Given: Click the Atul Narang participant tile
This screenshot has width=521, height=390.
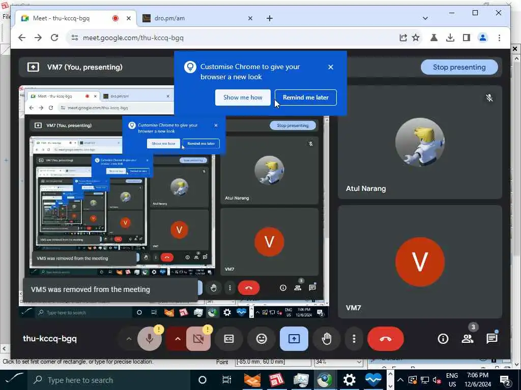Looking at the screenshot, I should point(420,142).
